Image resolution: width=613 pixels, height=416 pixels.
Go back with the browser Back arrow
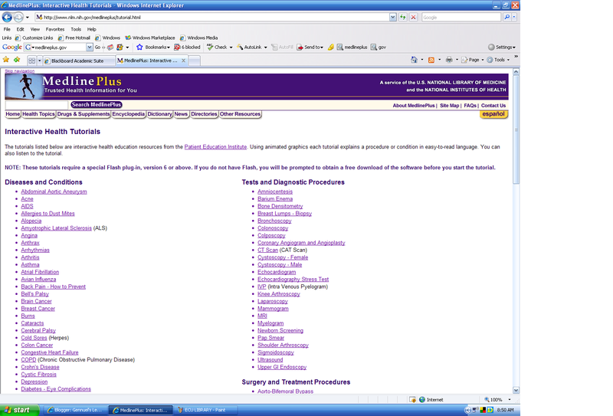(7, 17)
